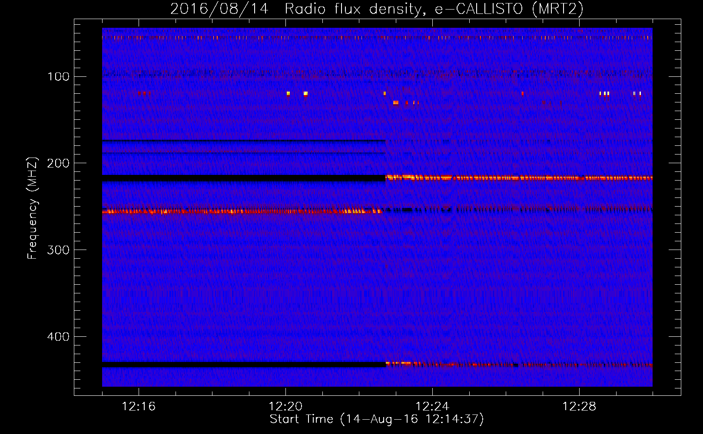Click the plot title '2016/08/14 Radio flux density, e-CALLISTO (MRT2)'

point(377,9)
